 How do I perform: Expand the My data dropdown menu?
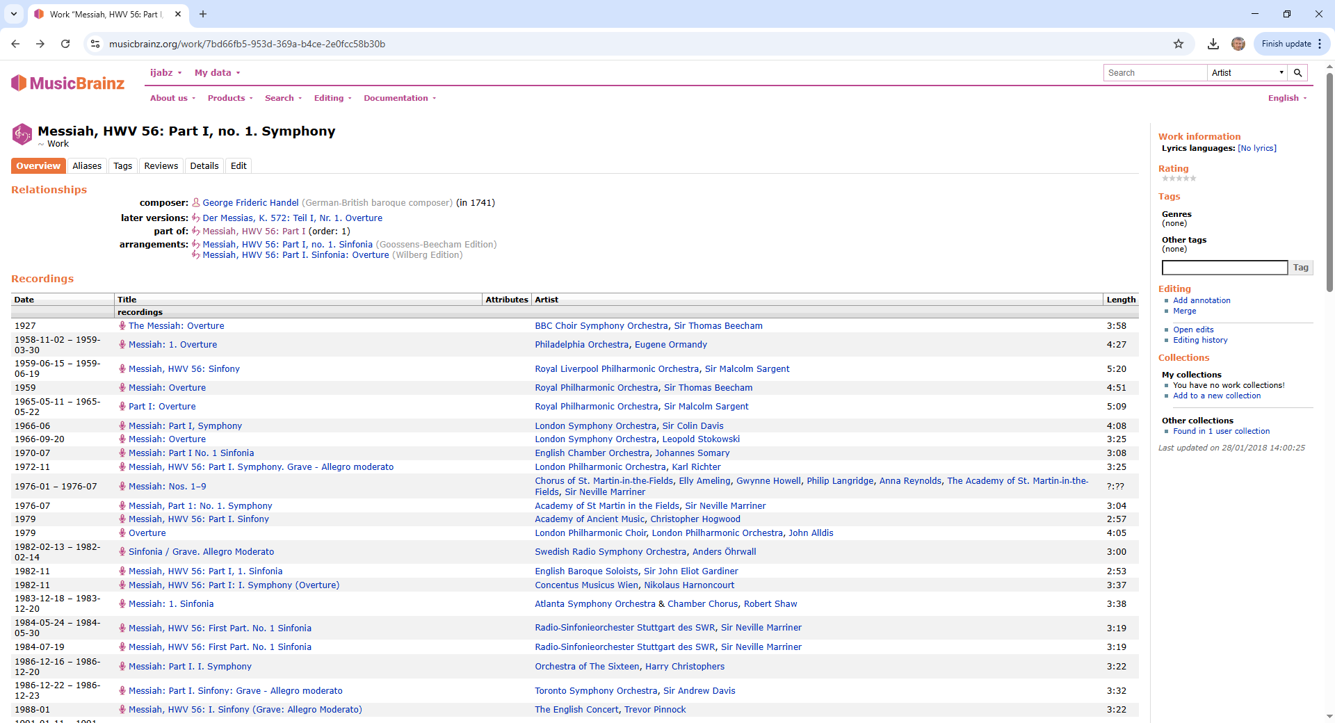click(x=217, y=73)
